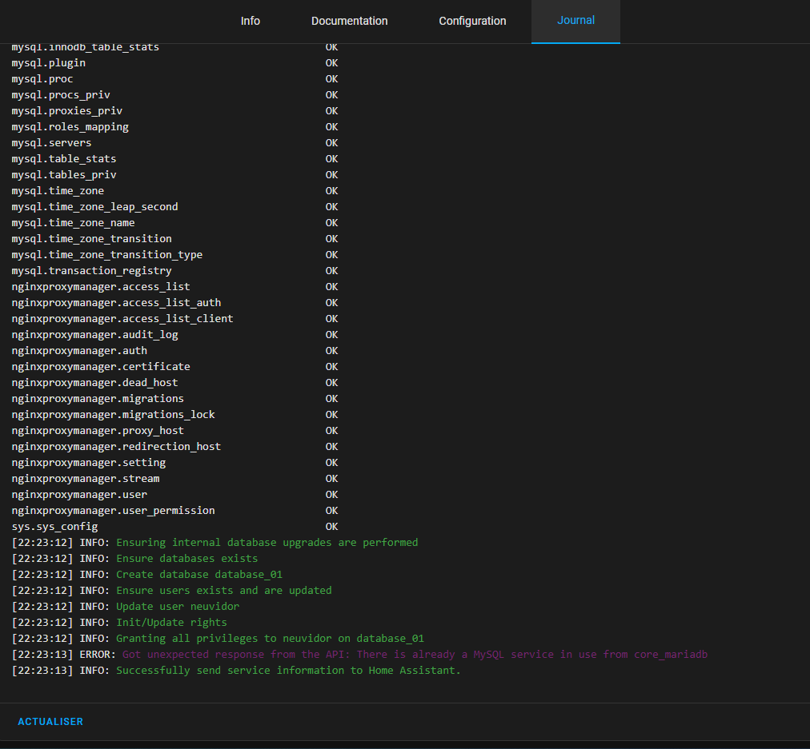Select the Journal tab
The image size is (810, 749).
coord(575,21)
